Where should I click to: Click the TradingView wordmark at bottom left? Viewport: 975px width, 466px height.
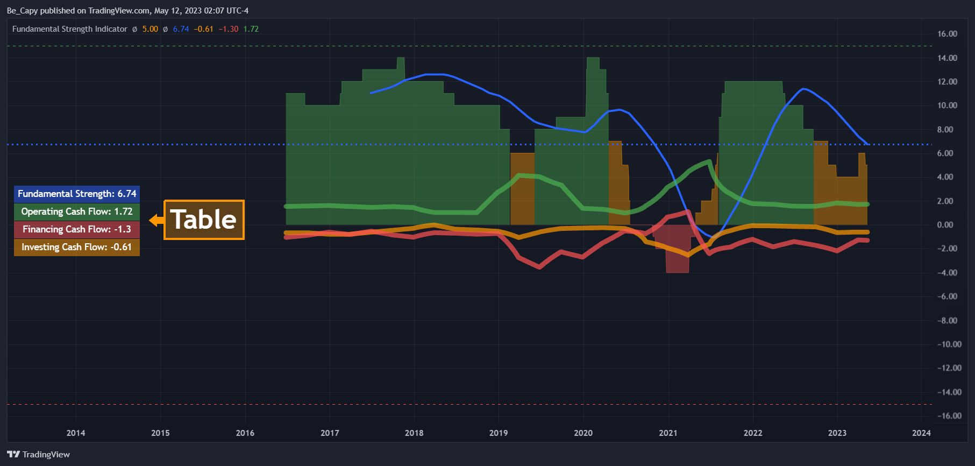click(46, 455)
